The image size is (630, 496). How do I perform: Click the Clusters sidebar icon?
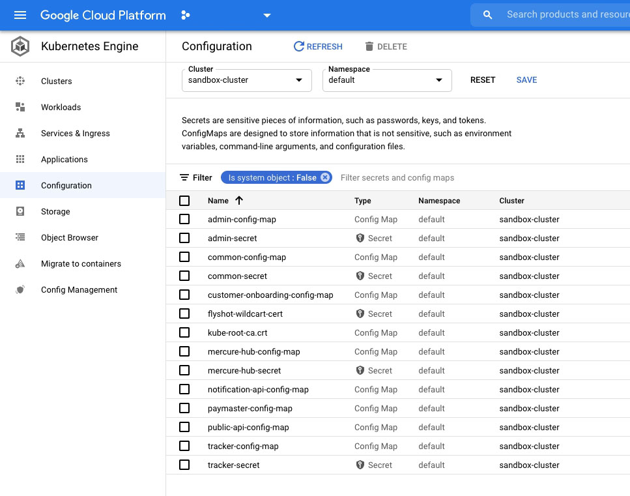click(20, 81)
